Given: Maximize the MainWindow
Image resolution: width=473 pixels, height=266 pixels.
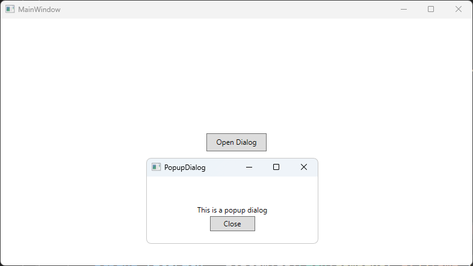Looking at the screenshot, I should 431,9.
